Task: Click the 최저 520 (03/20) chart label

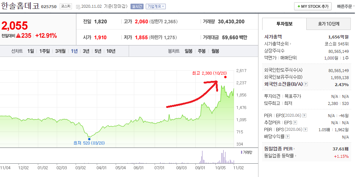Action: click(x=89, y=143)
